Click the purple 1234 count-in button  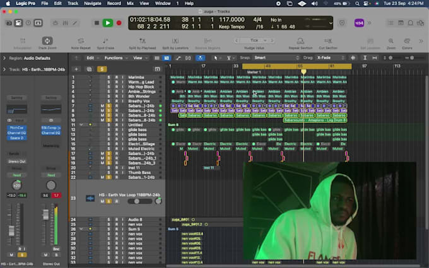359,23
